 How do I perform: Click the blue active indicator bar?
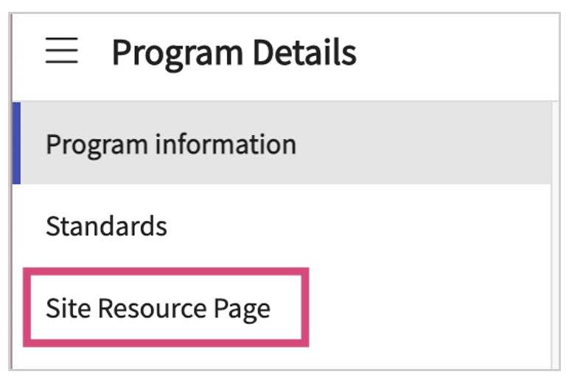[x=16, y=144]
